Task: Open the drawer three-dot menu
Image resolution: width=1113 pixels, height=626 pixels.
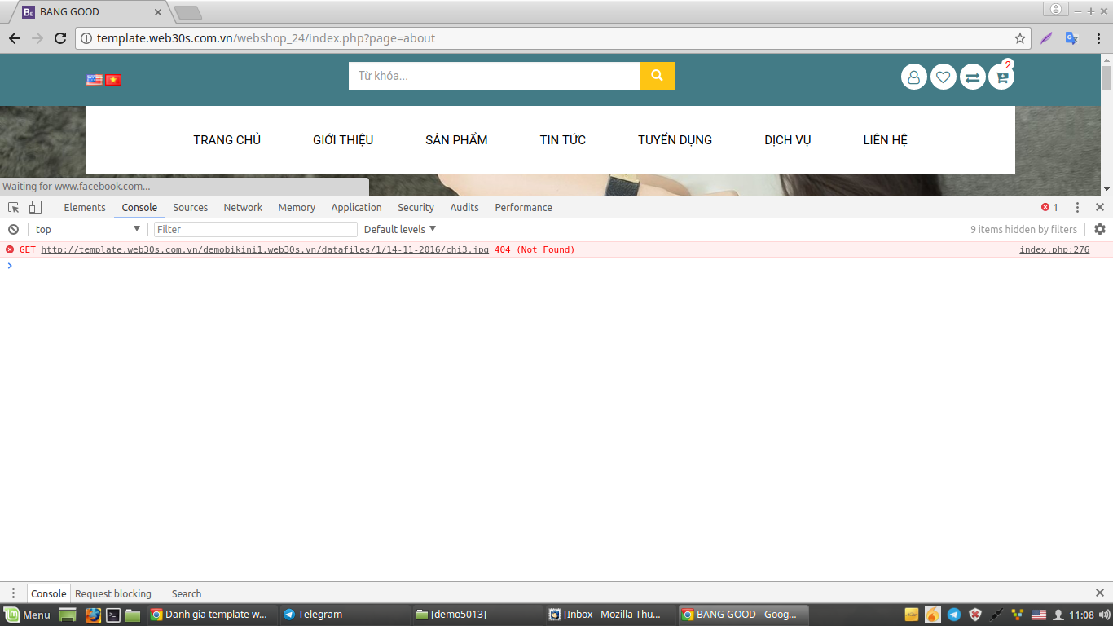Action: (x=13, y=593)
